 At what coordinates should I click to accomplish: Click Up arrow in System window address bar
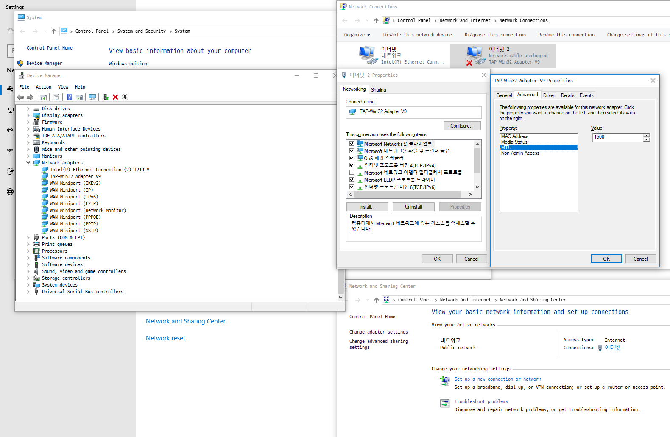pyautogui.click(x=53, y=31)
